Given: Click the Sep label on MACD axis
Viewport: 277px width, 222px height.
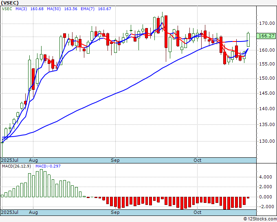Looking at the screenshot, I should (x=115, y=212).
